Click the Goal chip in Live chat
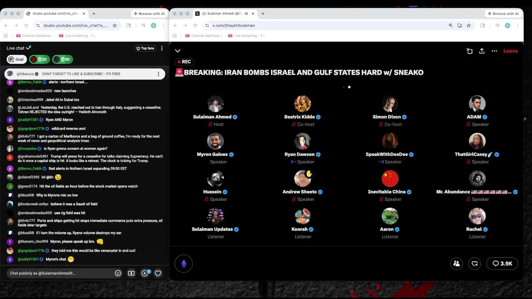Image resolution: width=532 pixels, height=299 pixels. 17,59
